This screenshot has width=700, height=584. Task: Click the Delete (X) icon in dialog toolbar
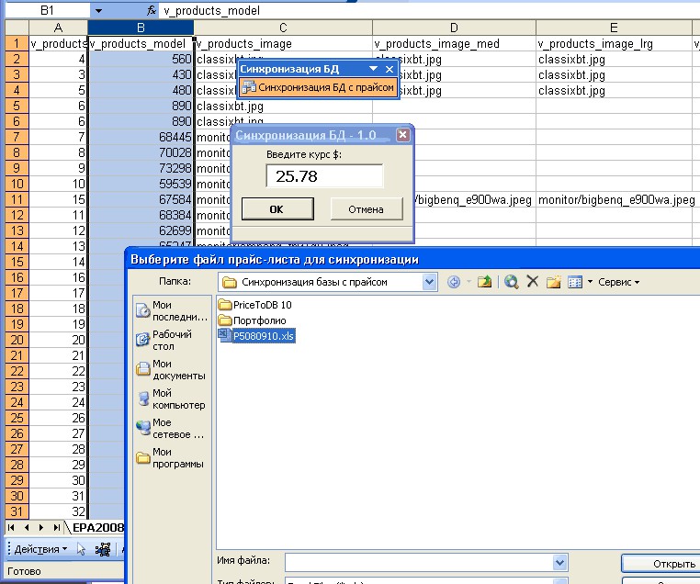[x=532, y=282]
